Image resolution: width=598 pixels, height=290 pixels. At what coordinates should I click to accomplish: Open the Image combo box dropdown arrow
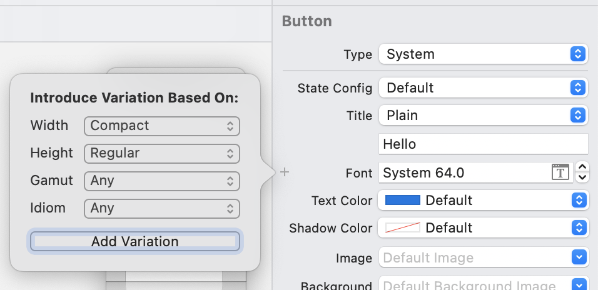(579, 257)
